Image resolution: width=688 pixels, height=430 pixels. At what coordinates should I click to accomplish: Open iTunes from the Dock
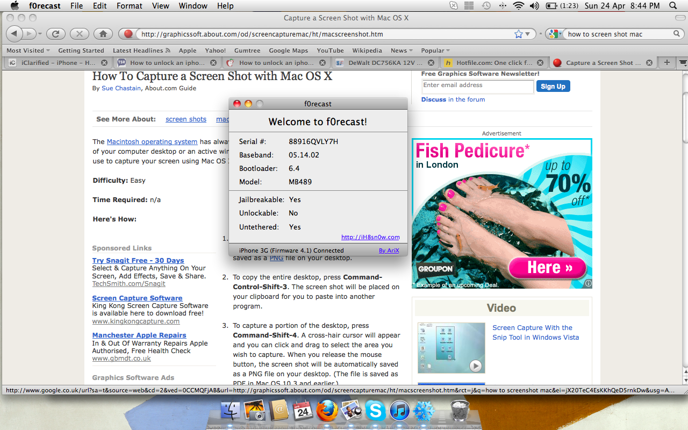pyautogui.click(x=399, y=411)
